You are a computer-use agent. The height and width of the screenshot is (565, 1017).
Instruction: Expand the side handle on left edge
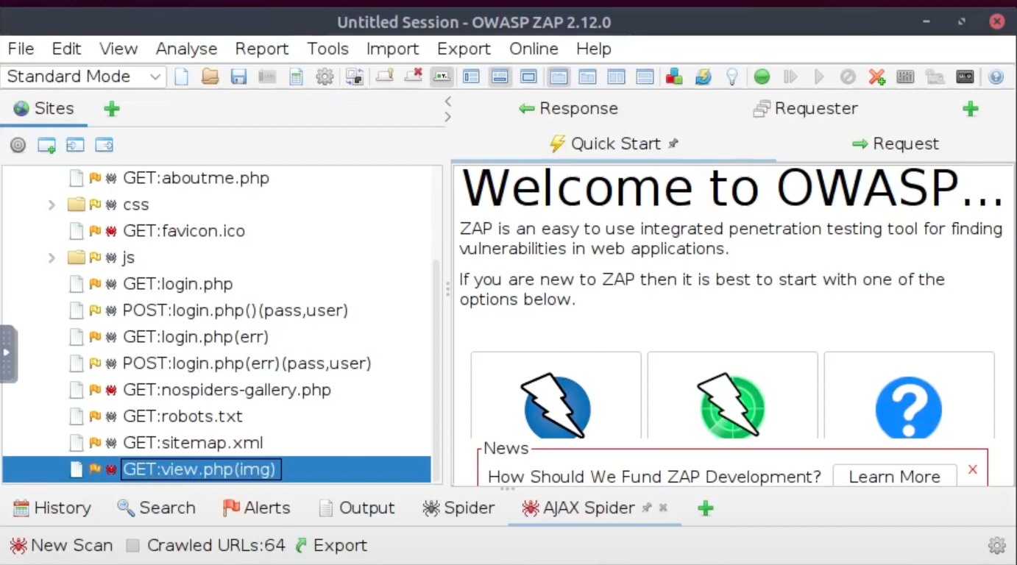pos(8,354)
